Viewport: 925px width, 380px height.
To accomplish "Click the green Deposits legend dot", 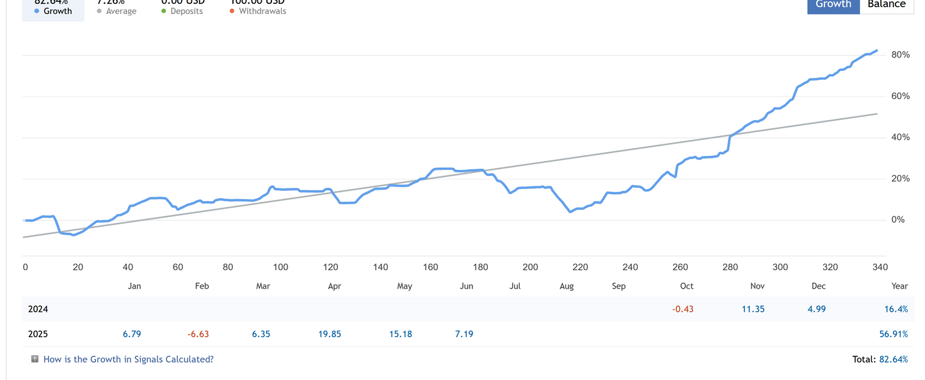I will click(x=164, y=11).
